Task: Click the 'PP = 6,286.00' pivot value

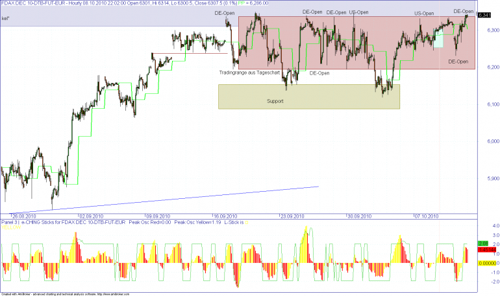Action: [x=253, y=3]
